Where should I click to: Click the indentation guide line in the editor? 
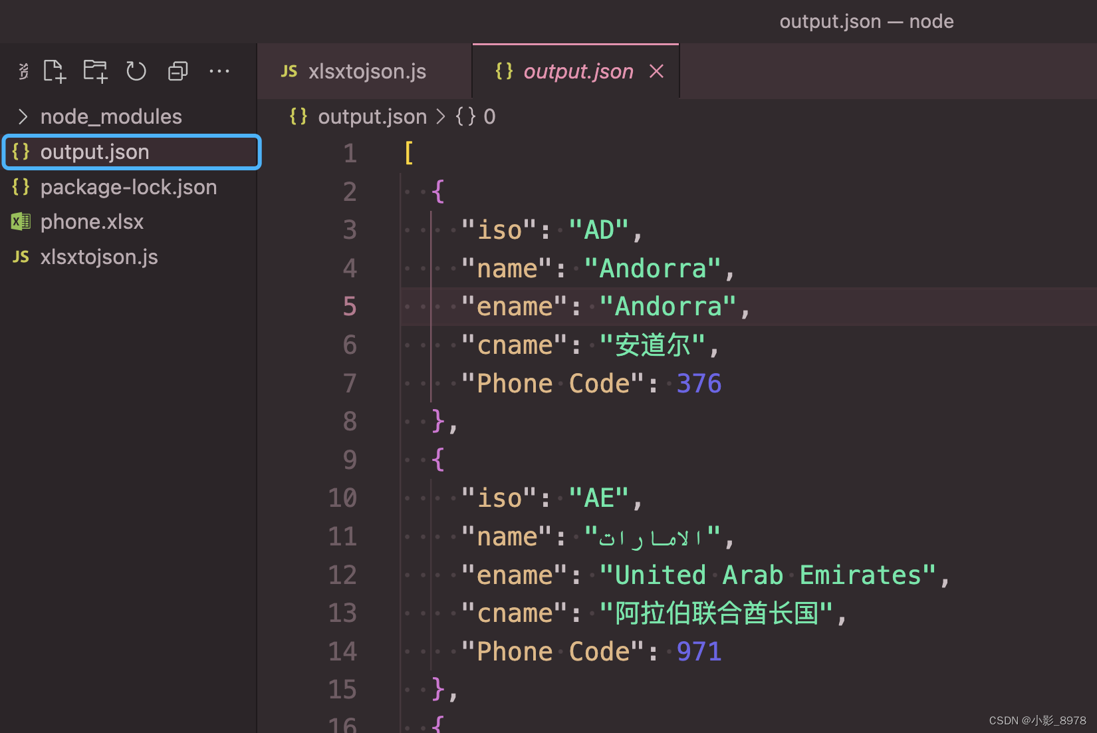pos(432,306)
